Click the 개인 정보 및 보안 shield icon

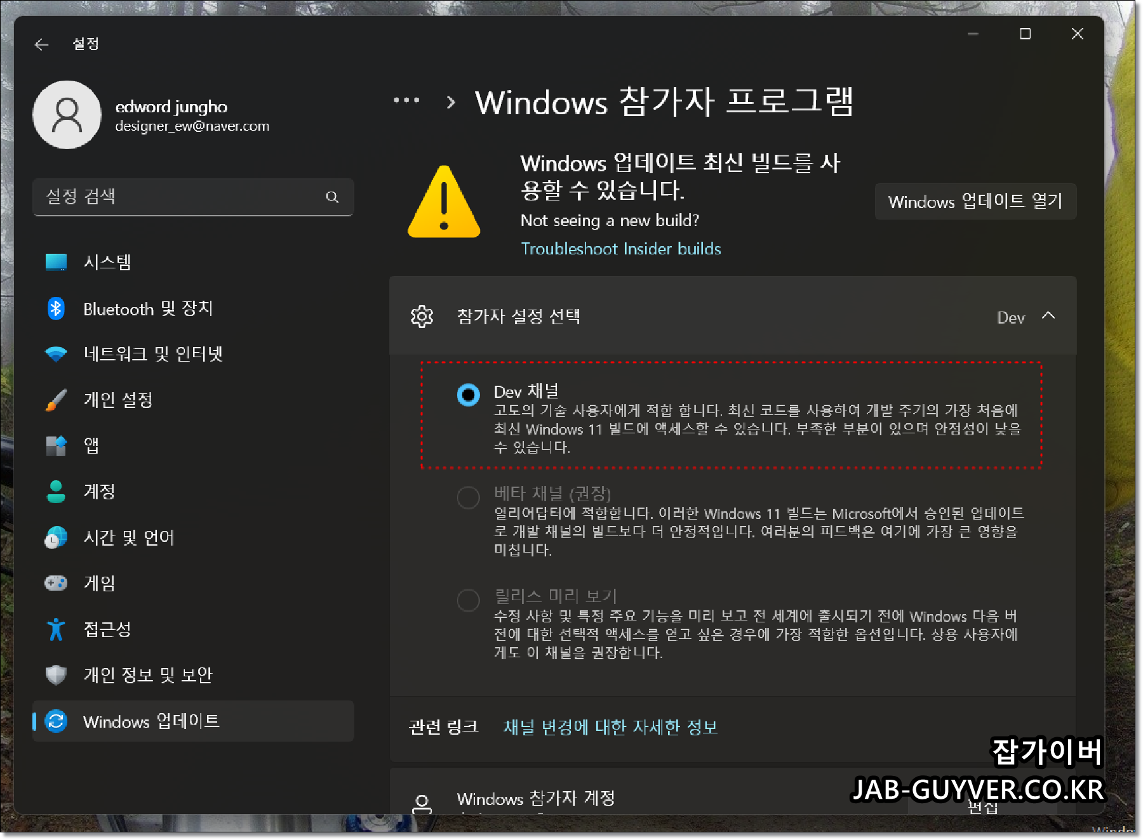click(56, 675)
